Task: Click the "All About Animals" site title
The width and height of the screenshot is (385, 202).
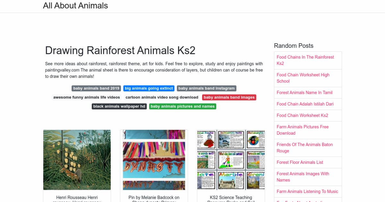Action: click(75, 5)
